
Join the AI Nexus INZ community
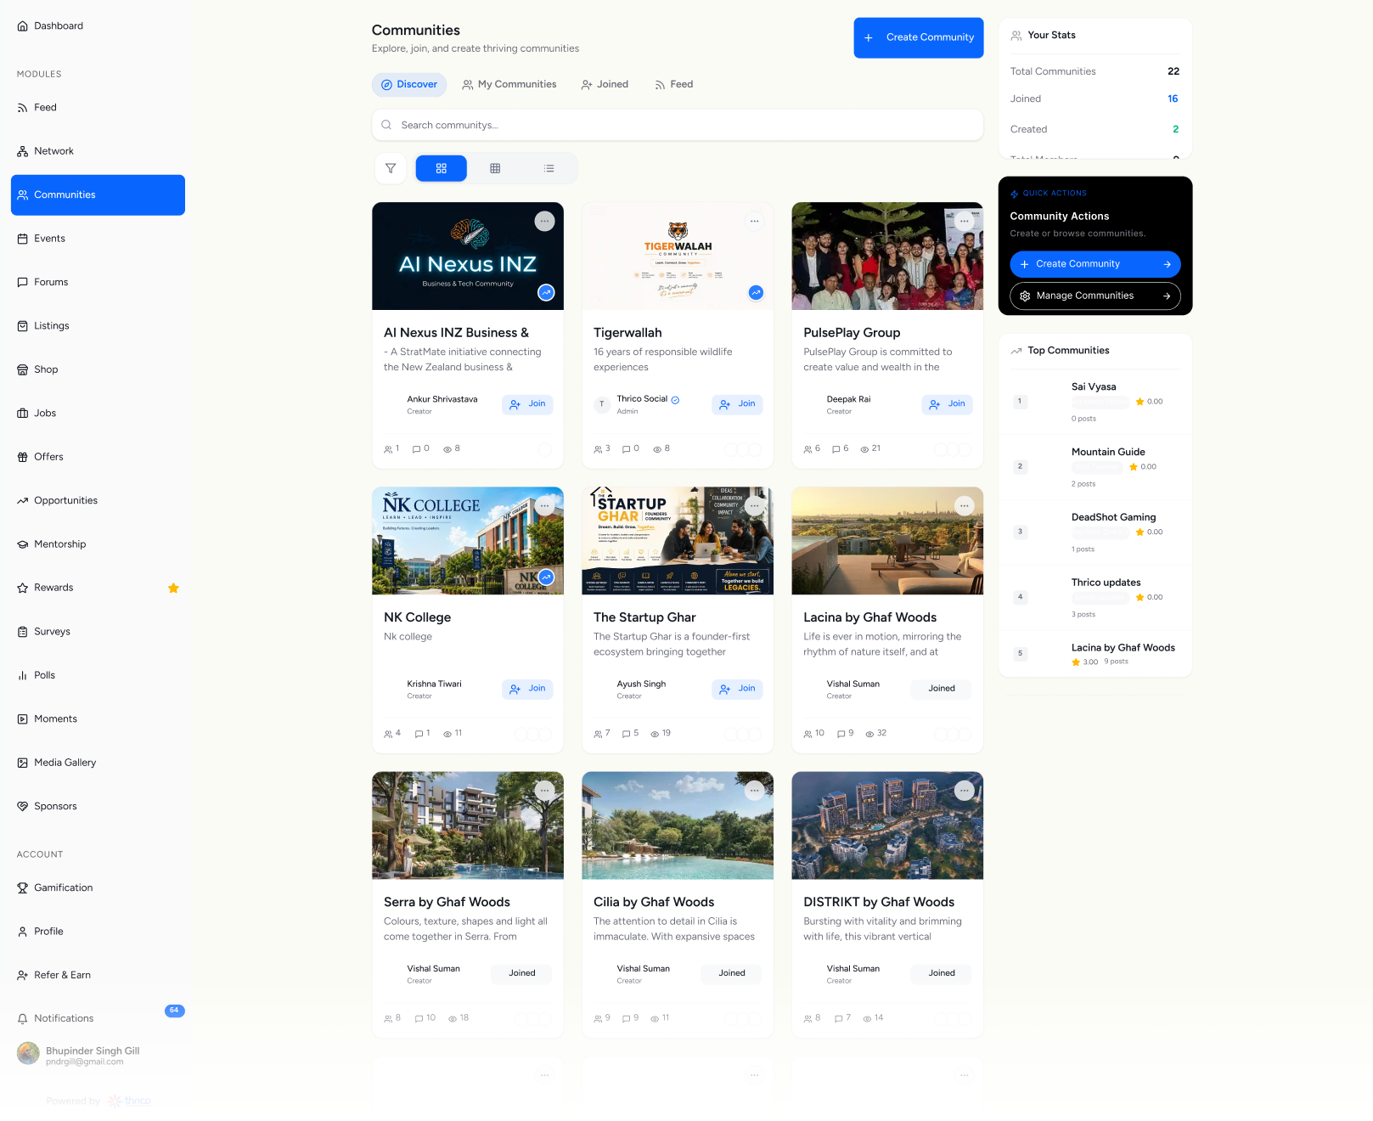(x=527, y=404)
